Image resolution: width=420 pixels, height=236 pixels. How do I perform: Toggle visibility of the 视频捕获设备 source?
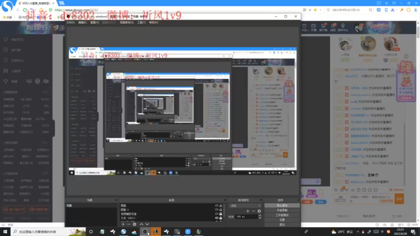[216, 214]
